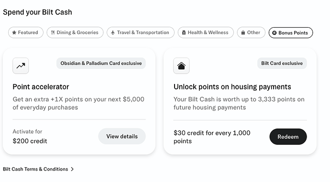This screenshot has width=330, height=182.
Task: Show Health & Wellness offers
Action: (x=206, y=32)
